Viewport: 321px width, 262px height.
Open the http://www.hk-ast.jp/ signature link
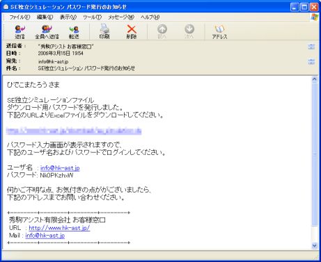(x=59, y=228)
